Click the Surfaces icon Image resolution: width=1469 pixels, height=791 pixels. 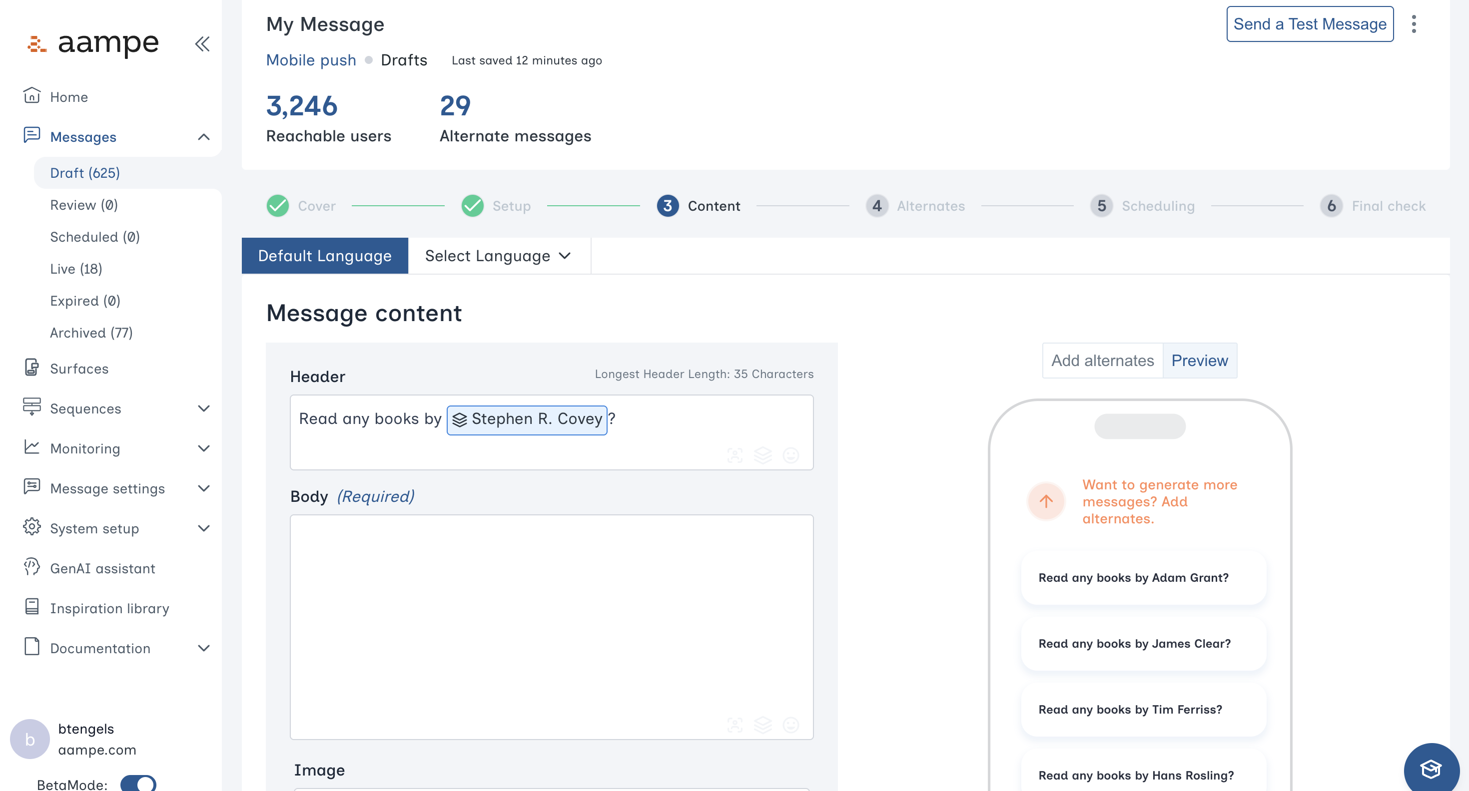[32, 368]
